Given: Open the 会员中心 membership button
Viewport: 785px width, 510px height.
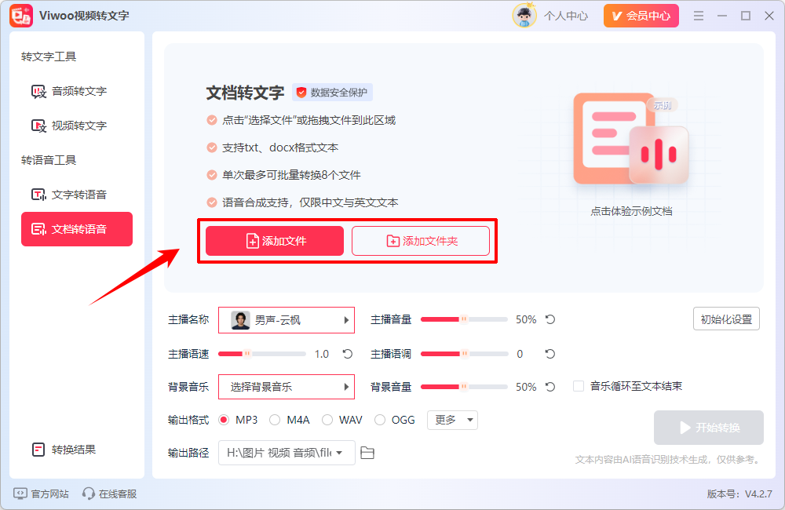Looking at the screenshot, I should pyautogui.click(x=641, y=16).
